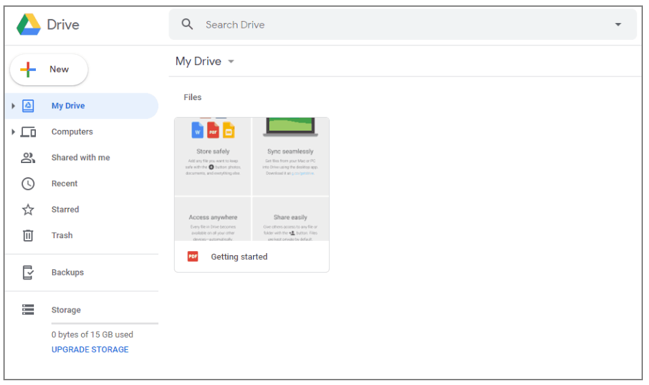Select the Getting started file thumbnail preview
The width and height of the screenshot is (649, 385).
[x=252, y=179]
